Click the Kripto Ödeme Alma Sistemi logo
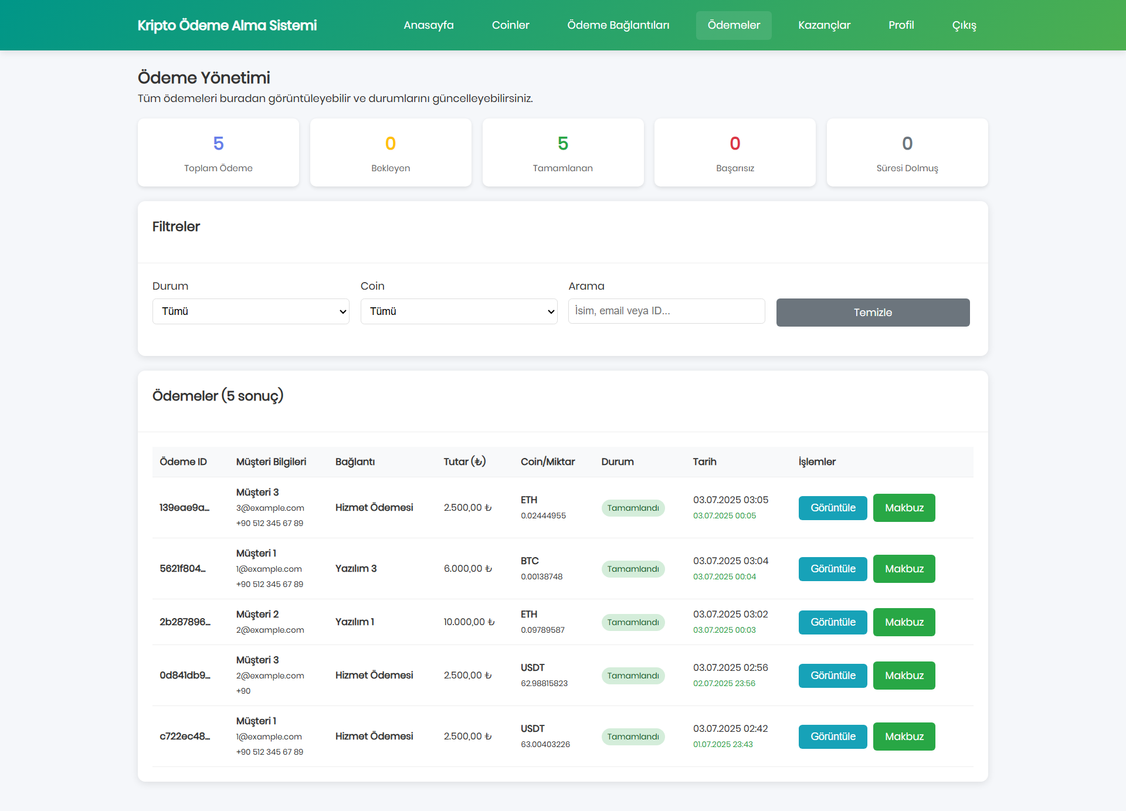 pos(227,25)
